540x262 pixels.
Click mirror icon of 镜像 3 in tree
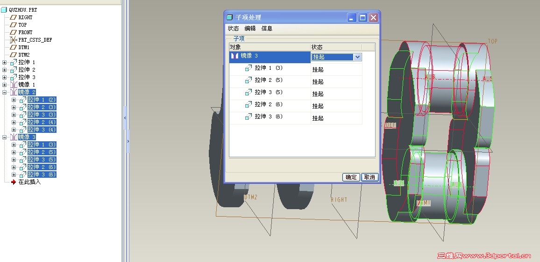coord(14,137)
